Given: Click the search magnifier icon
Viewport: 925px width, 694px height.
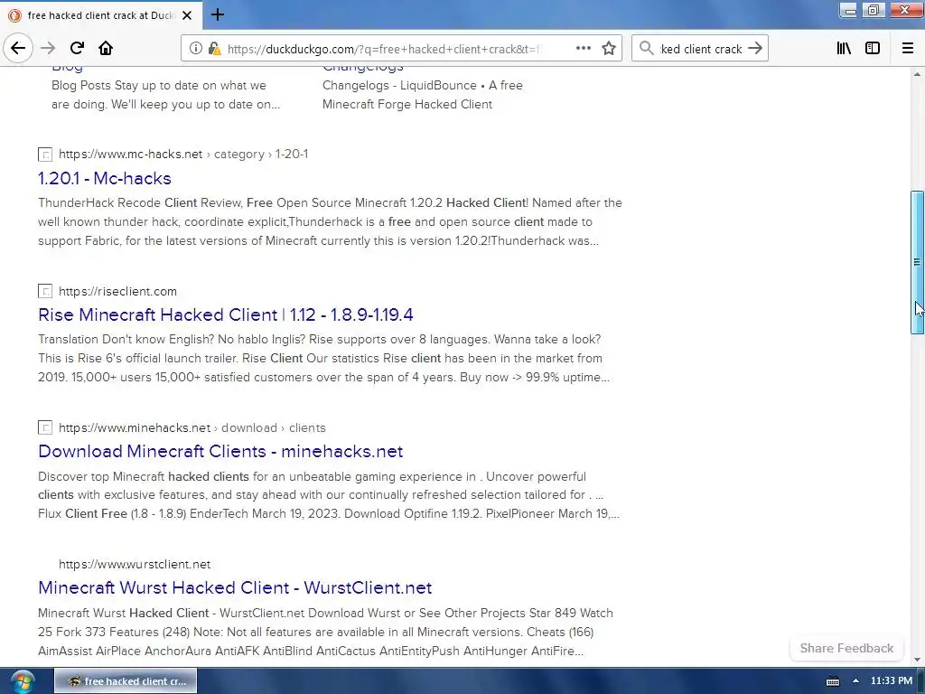Looking at the screenshot, I should [647, 49].
